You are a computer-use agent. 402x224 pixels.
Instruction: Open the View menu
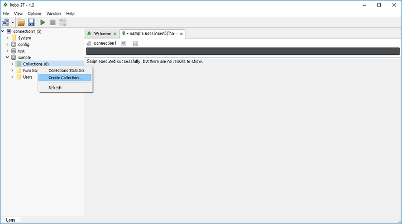[x=18, y=13]
